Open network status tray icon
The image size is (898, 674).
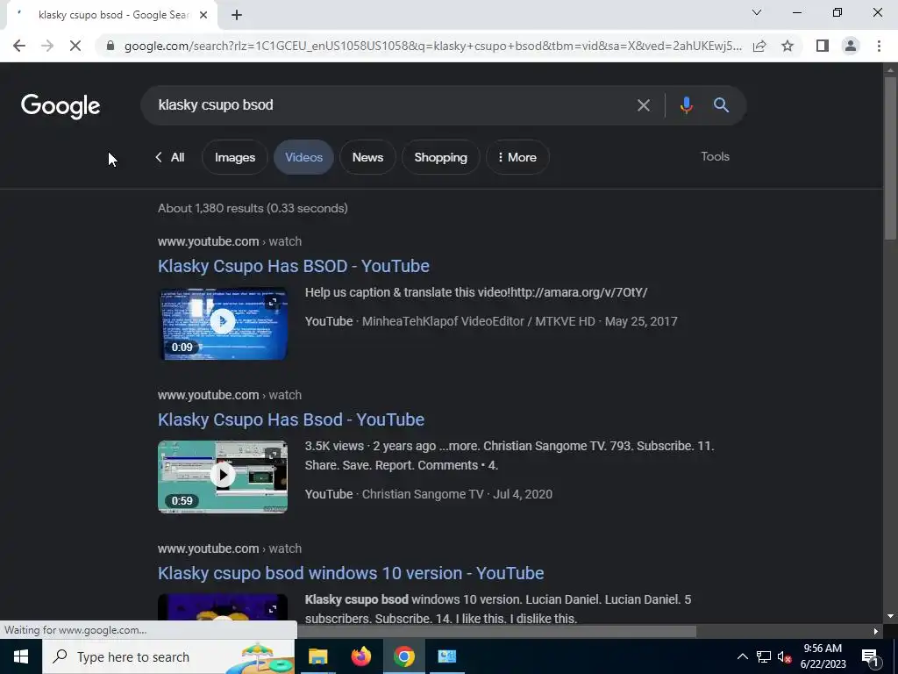[764, 656]
